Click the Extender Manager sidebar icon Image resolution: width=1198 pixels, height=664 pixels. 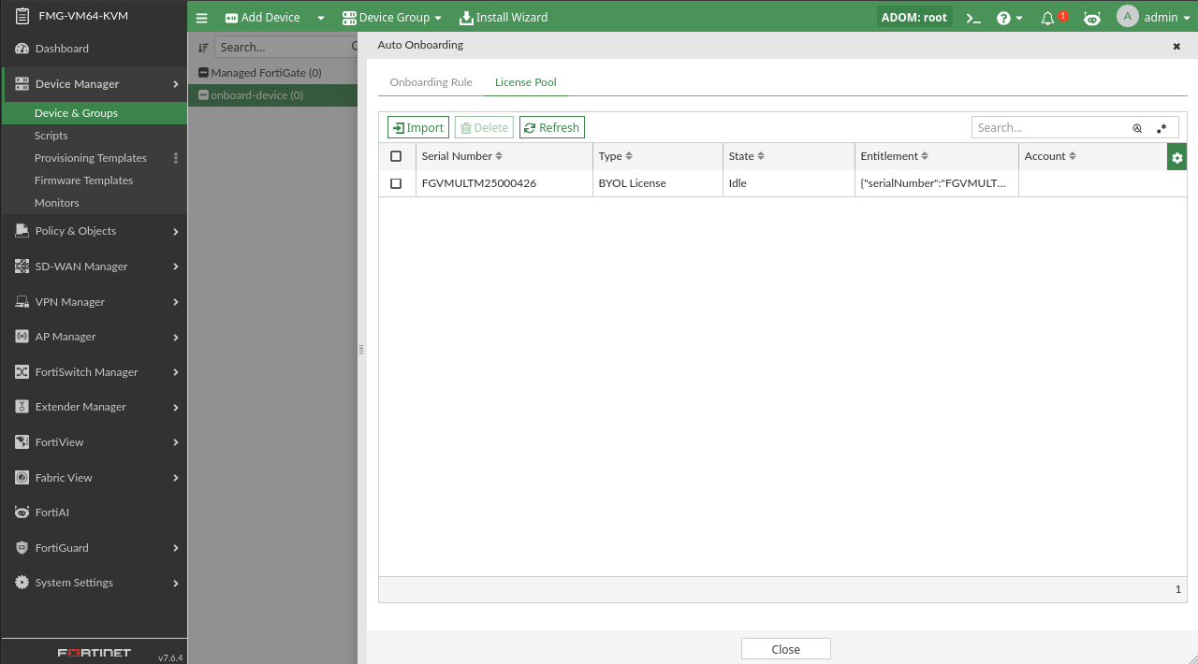22,407
